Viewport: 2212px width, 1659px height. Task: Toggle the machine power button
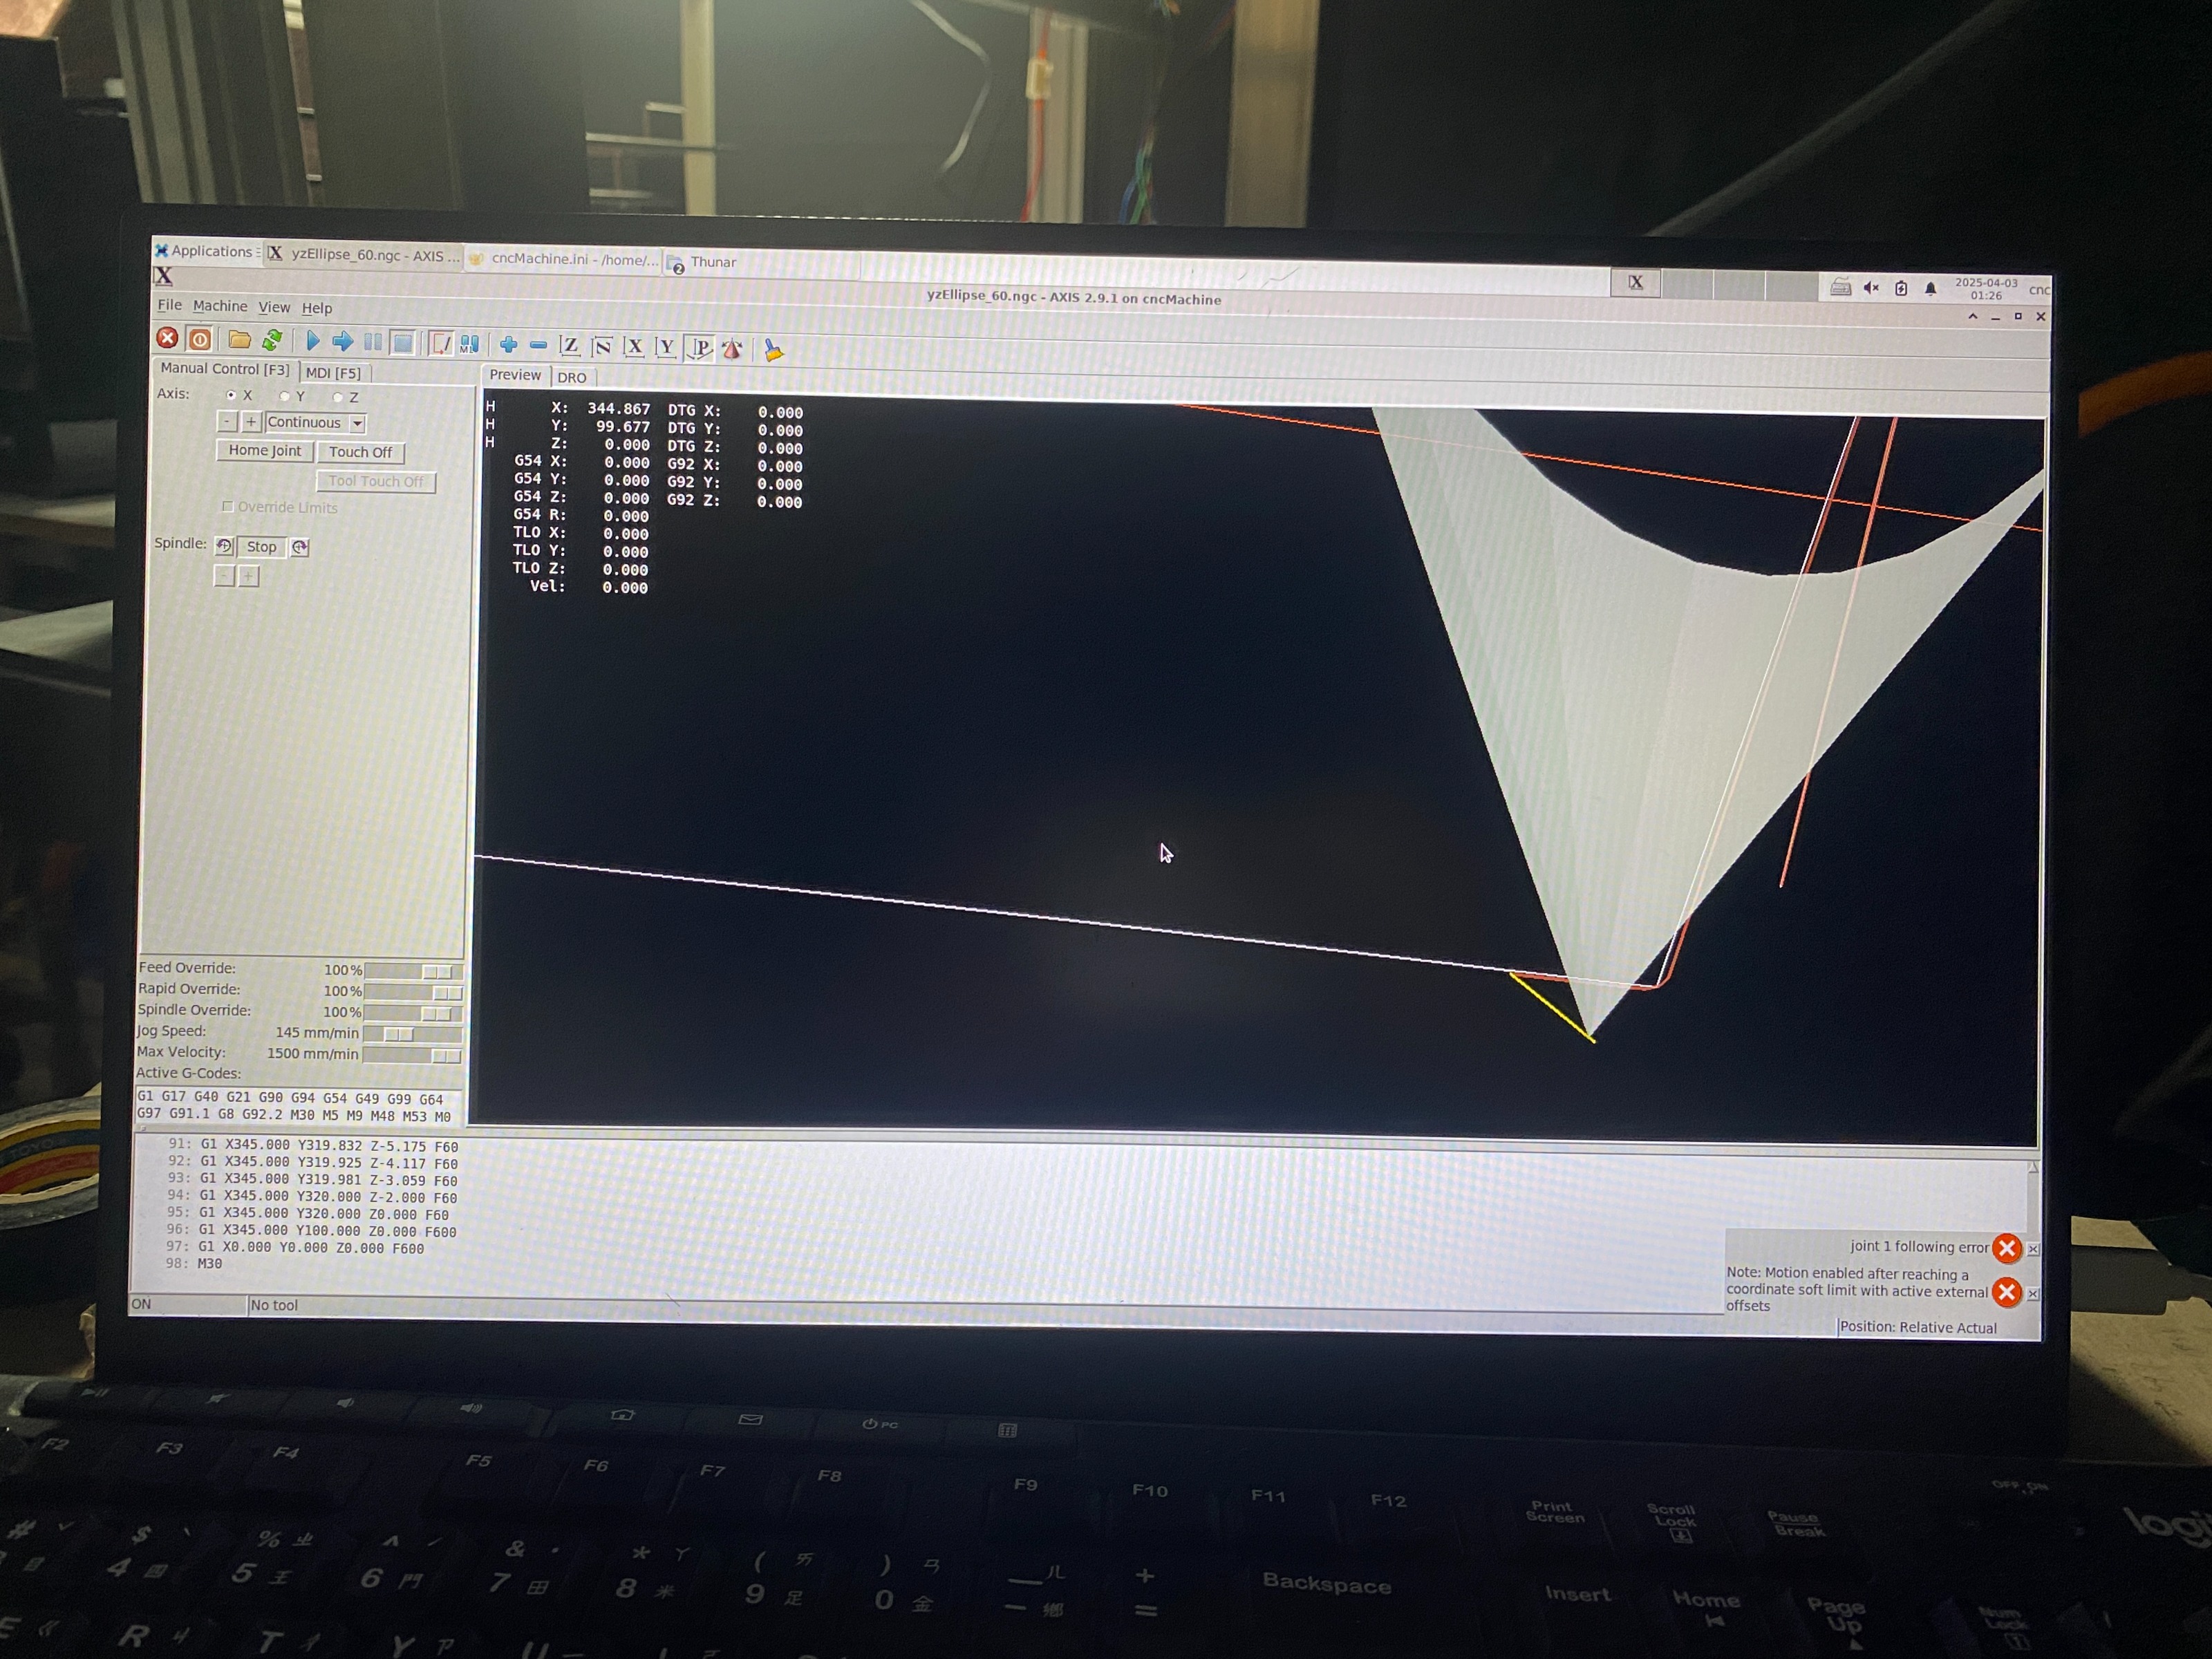[200, 339]
